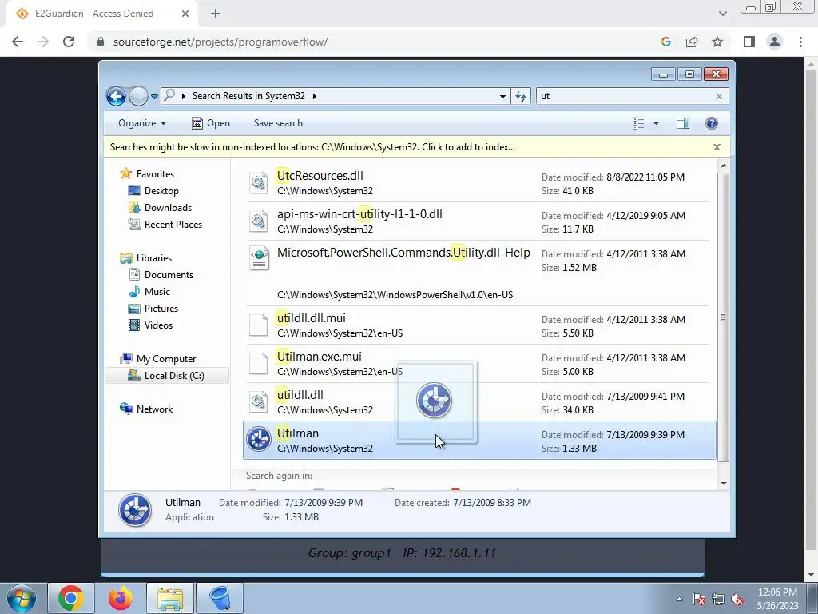Click 'Date created: 7/13/2009 8:33 PM' in details pane
This screenshot has height=614, width=818.
[x=463, y=503]
